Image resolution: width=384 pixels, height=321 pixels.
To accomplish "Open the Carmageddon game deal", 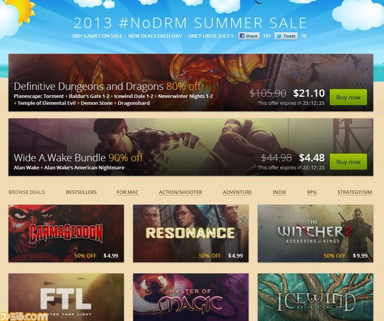I will 66,234.
